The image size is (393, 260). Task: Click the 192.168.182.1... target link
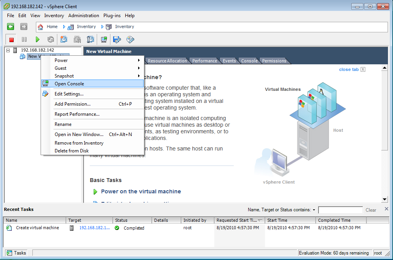[x=94, y=228]
